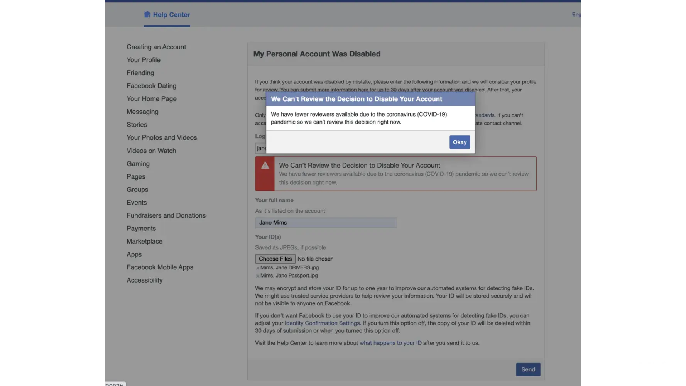This screenshot has height=386, width=686.
Task: Navigate to Marketplace help topic
Action: point(144,241)
